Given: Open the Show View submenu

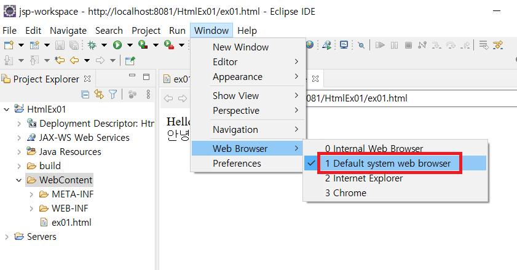Looking at the screenshot, I should click(x=248, y=96).
